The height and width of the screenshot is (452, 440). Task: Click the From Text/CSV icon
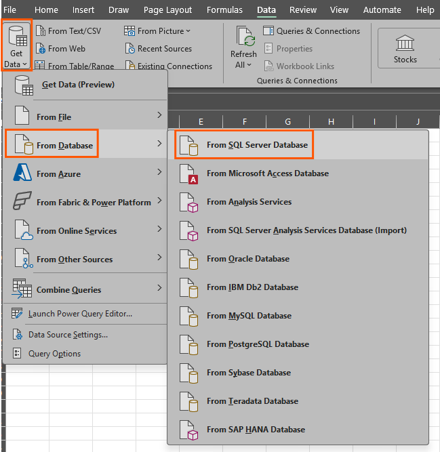click(41, 31)
